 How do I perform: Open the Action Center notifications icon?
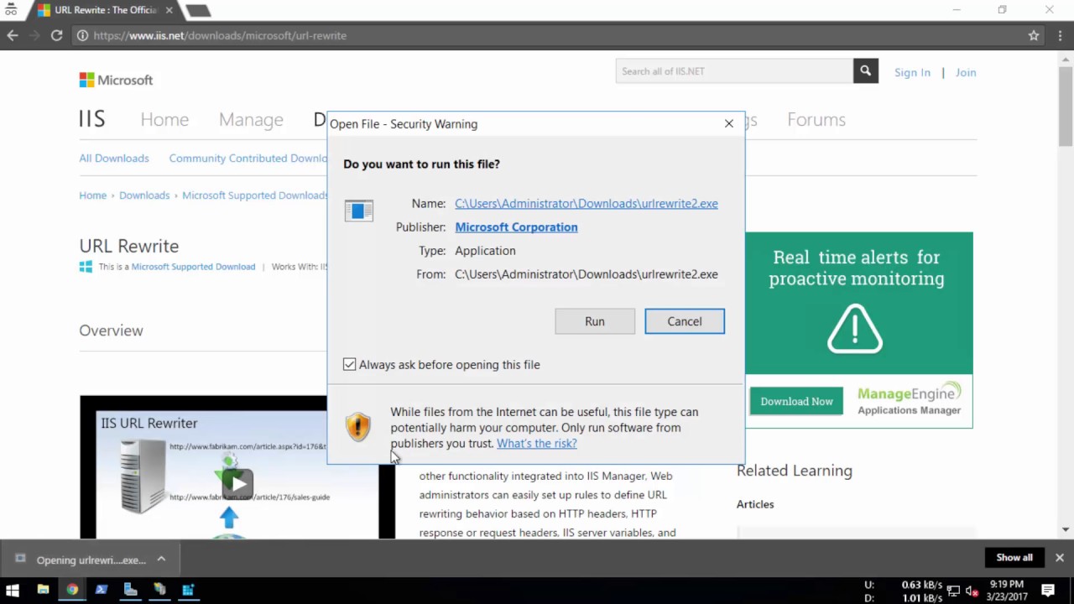pyautogui.click(x=1048, y=591)
